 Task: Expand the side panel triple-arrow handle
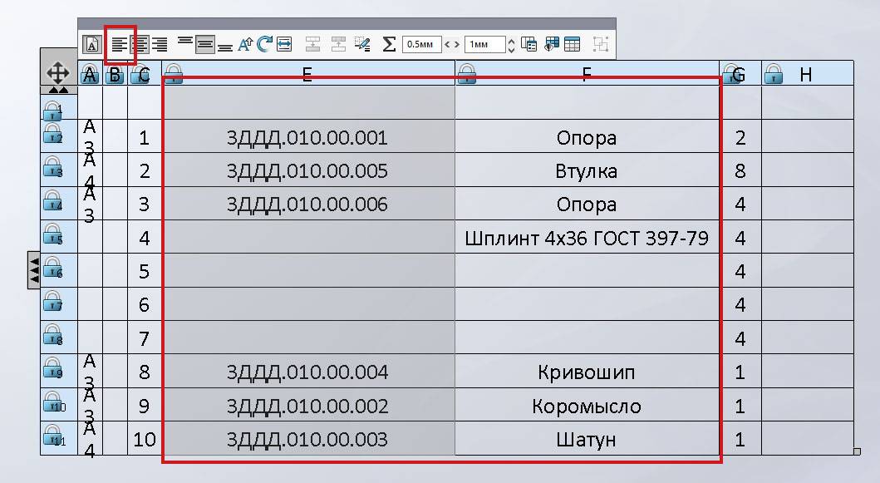[34, 270]
